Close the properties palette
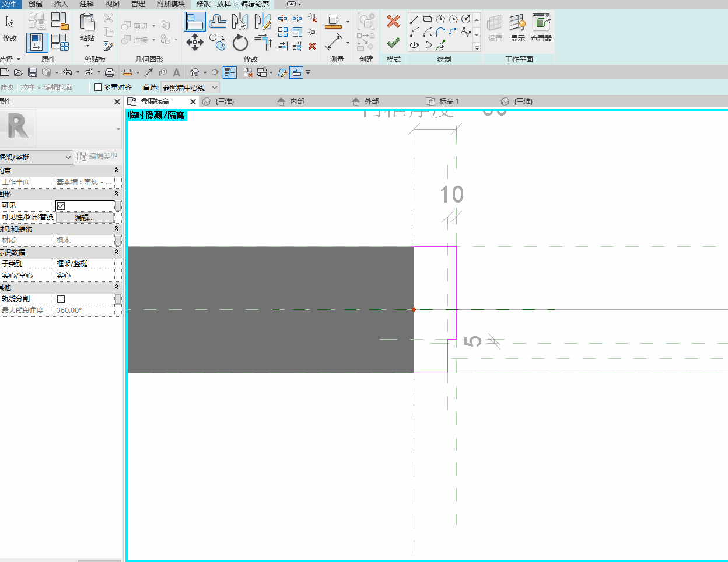 coord(117,102)
